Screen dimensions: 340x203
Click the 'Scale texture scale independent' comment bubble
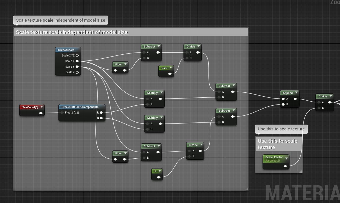pos(61,20)
